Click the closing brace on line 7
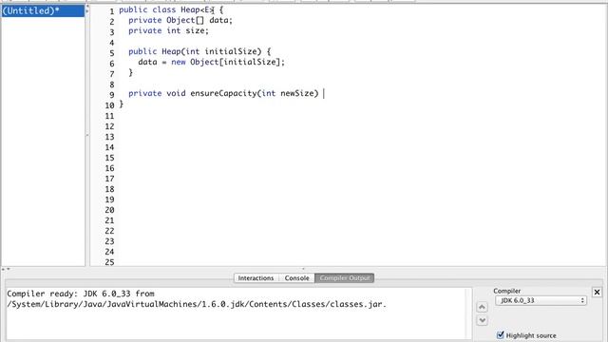 point(131,72)
